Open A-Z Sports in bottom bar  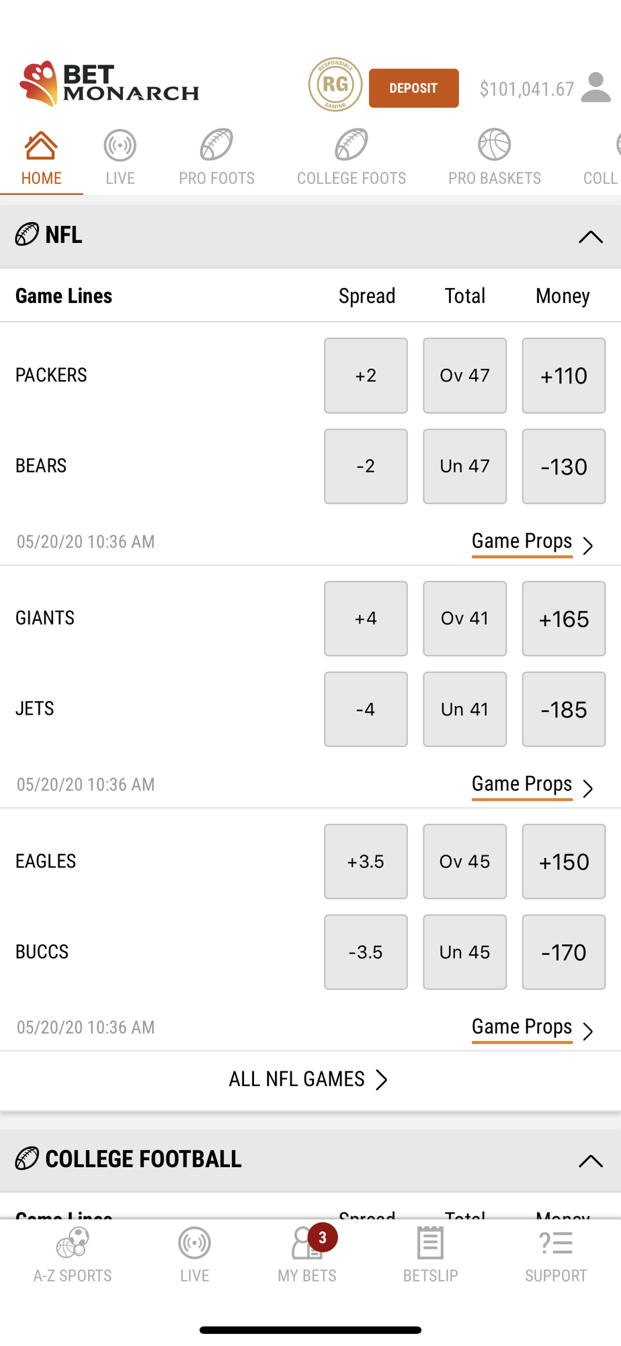(73, 1255)
